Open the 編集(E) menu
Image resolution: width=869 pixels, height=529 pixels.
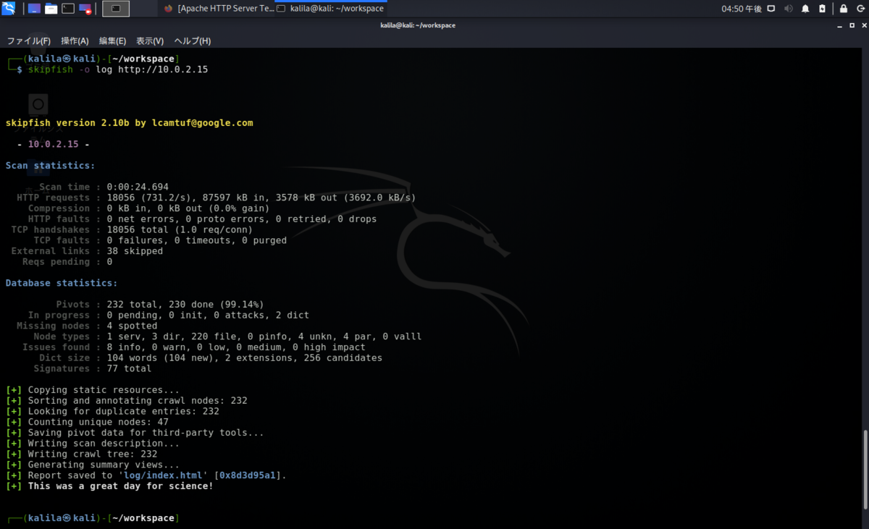[x=112, y=41]
